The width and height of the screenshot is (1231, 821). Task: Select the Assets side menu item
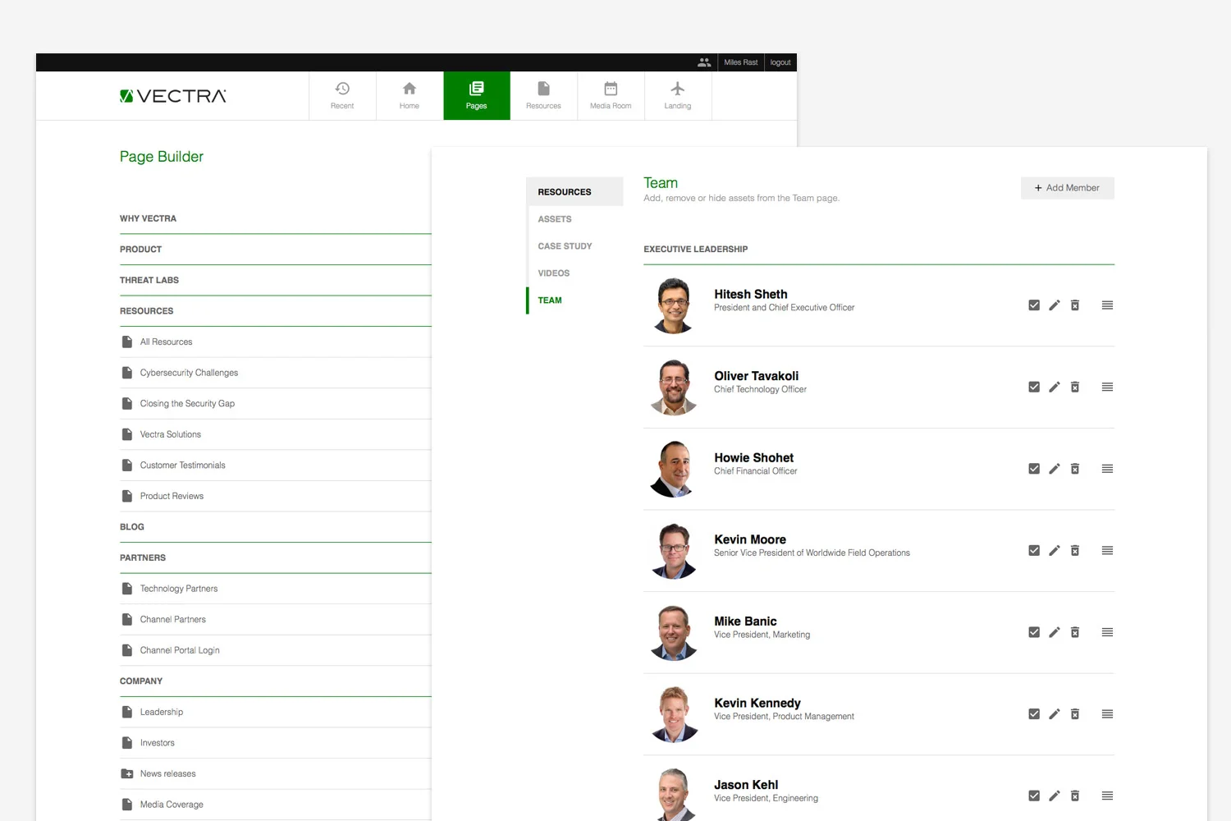coord(555,219)
